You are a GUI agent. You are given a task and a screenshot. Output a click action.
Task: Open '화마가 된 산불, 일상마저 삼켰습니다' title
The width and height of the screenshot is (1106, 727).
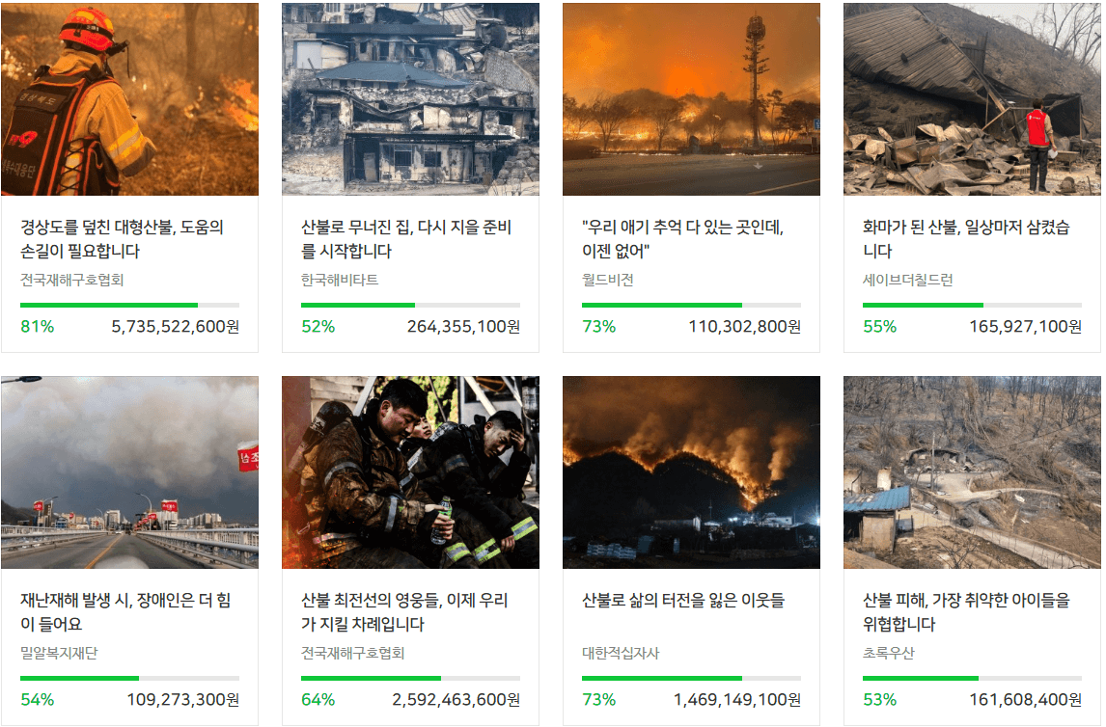coord(966,239)
